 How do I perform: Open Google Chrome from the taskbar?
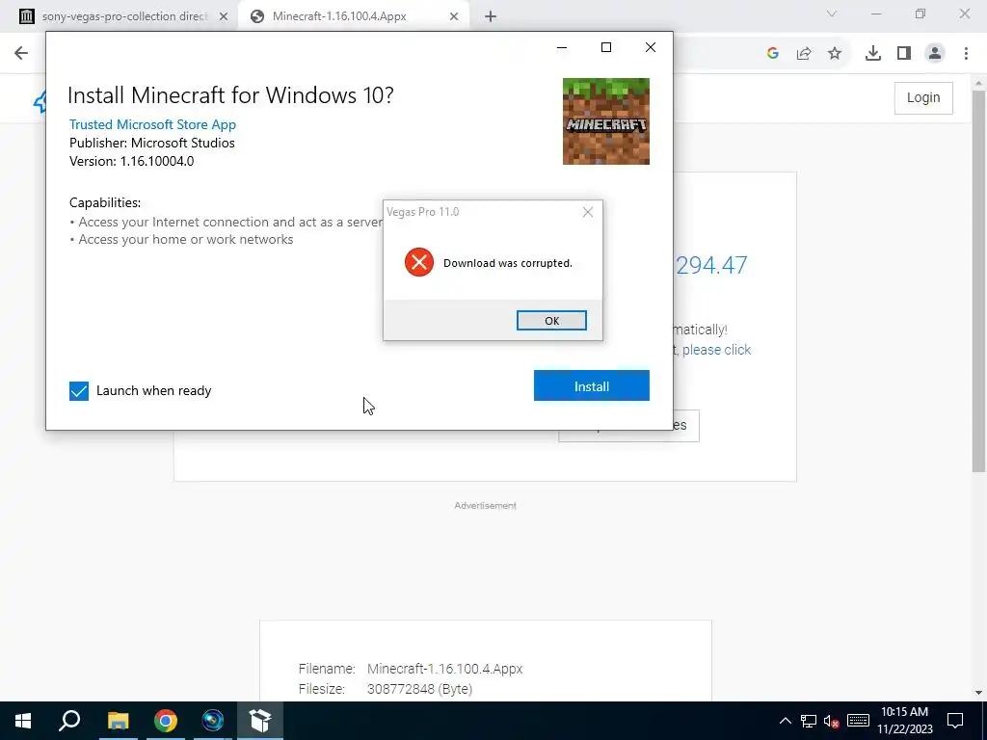click(166, 721)
